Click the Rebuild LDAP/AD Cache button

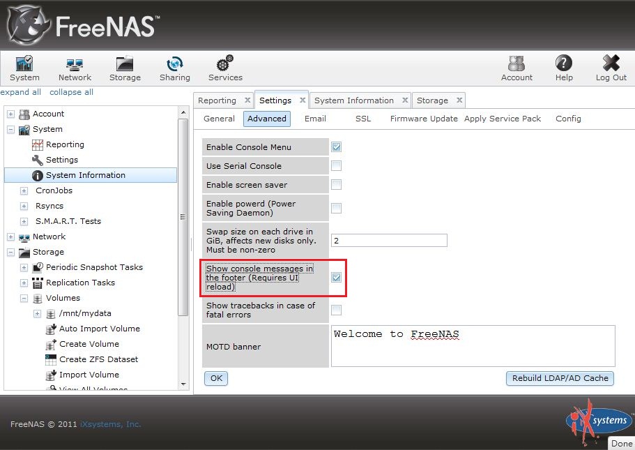point(560,378)
